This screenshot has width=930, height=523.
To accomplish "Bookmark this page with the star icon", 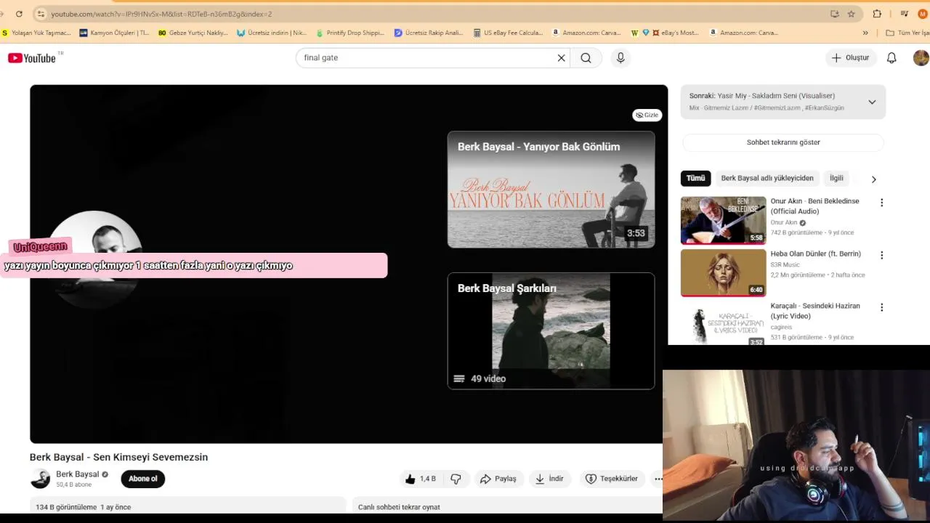I will point(851,14).
